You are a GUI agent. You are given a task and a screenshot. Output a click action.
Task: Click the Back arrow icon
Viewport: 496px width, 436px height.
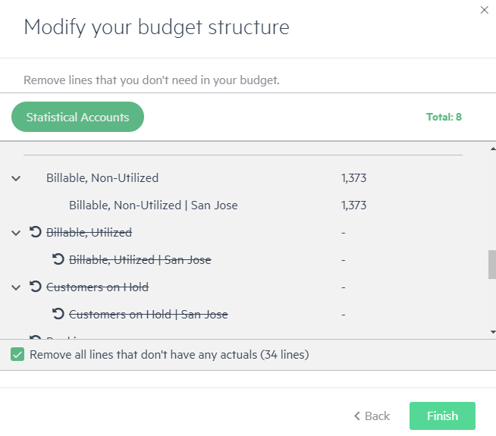point(357,416)
